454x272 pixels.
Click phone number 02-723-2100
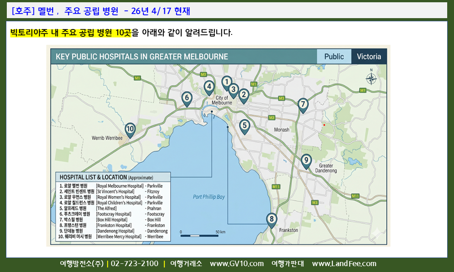(x=134, y=264)
